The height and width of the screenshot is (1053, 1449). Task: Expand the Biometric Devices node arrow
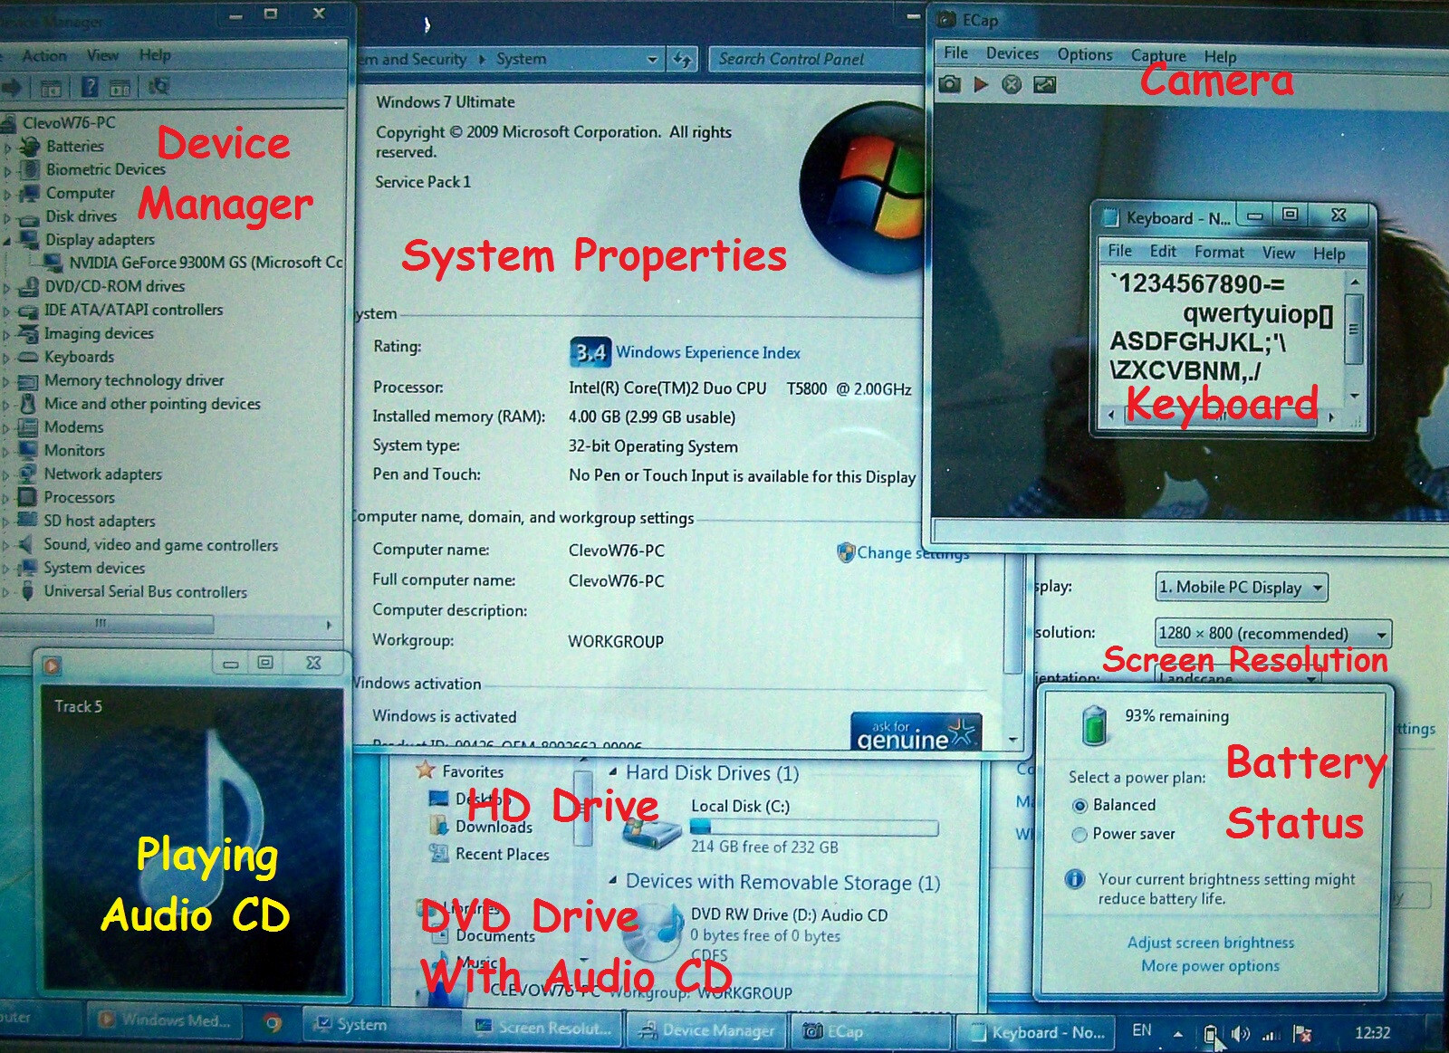tap(7, 170)
